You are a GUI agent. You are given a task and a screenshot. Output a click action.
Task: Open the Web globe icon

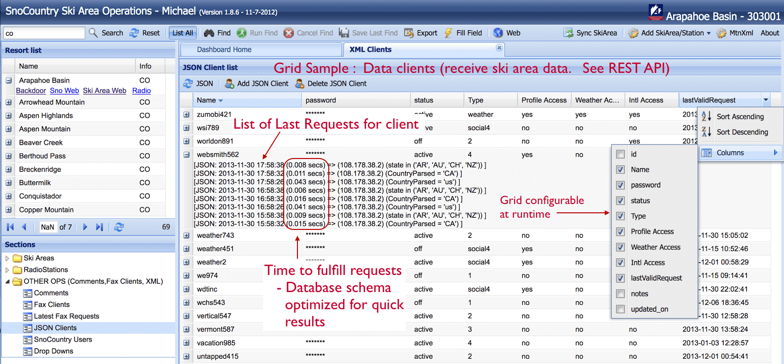pyautogui.click(x=498, y=33)
